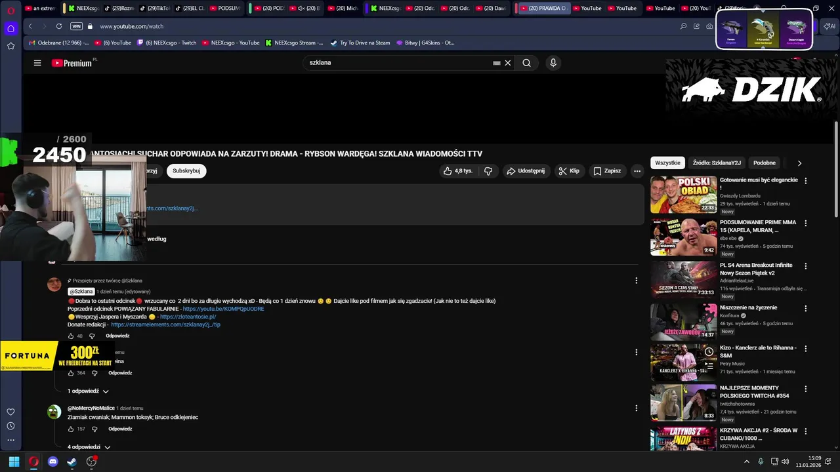Like NoMercyNoMalice comment with 157 likes
This screenshot has height=472, width=840.
click(71, 429)
